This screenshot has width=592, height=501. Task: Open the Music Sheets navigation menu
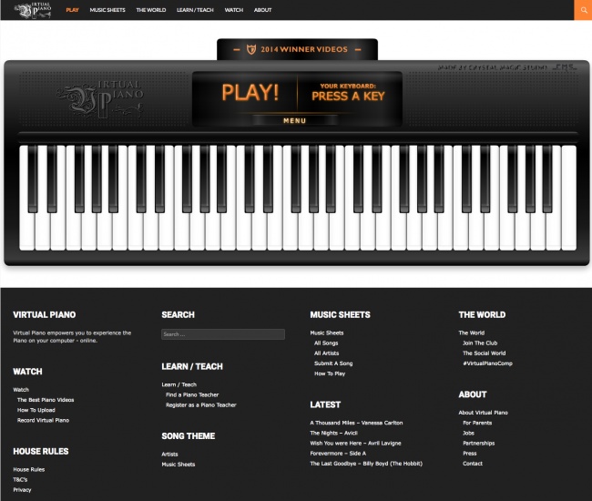107,10
